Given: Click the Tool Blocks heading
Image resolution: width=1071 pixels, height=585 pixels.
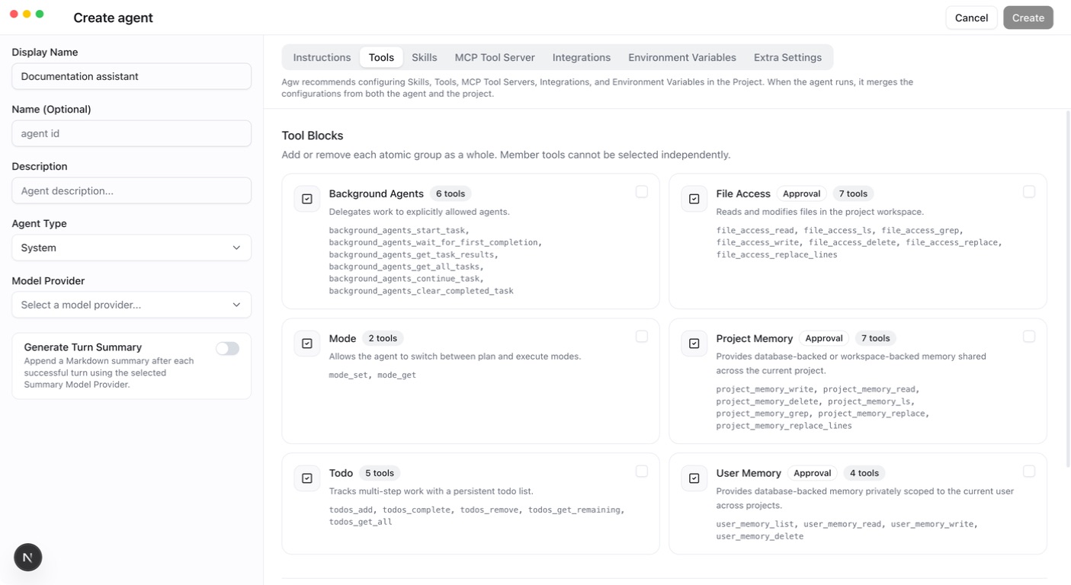Looking at the screenshot, I should click(x=313, y=136).
